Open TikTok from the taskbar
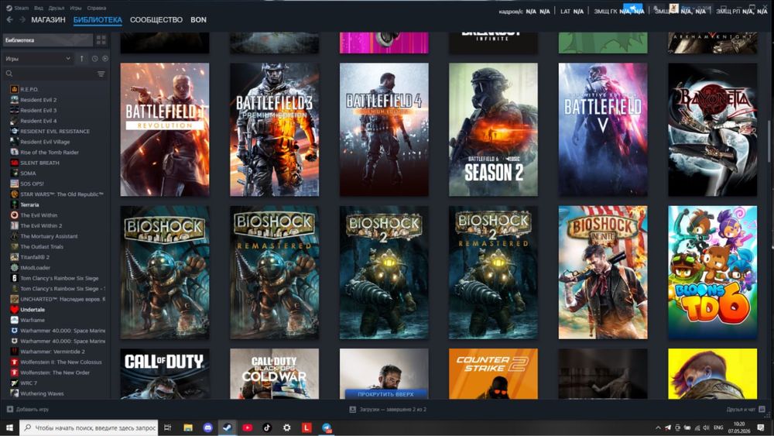774x436 pixels. (267, 427)
